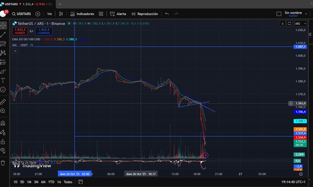This screenshot has height=187, width=313.
Task: Click Guardar to save layout
Action: [293, 16]
